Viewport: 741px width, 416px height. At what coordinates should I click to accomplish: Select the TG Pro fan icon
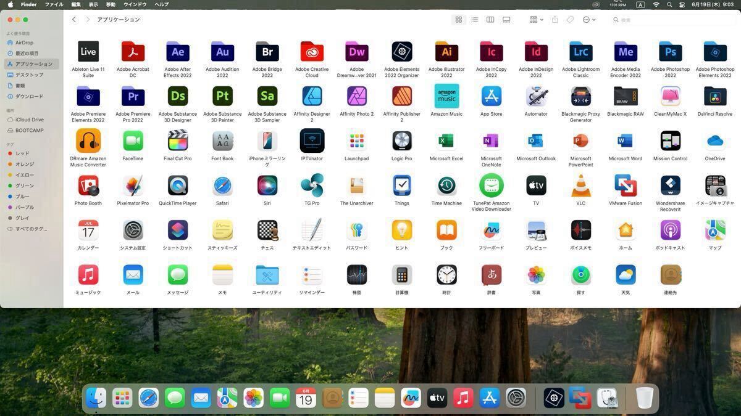312,186
